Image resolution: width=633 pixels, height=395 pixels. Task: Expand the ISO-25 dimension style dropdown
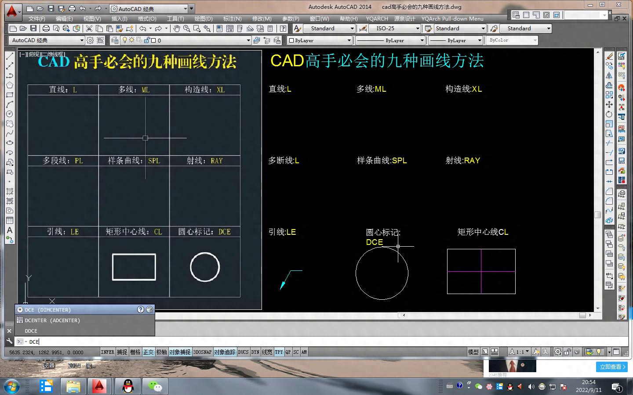[418, 29]
